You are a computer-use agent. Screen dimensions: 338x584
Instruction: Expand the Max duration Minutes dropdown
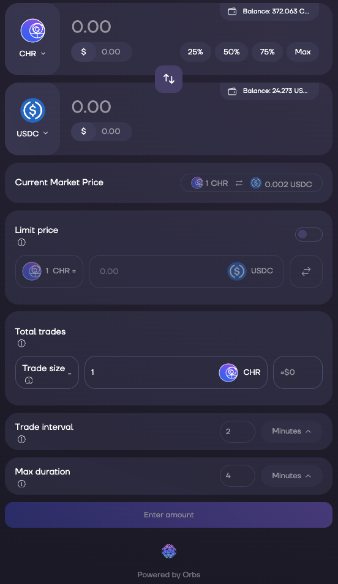pyautogui.click(x=291, y=476)
